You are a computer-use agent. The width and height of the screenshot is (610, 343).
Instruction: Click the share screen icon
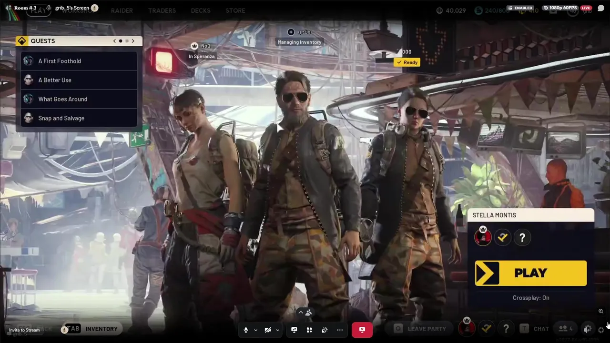pos(294,330)
